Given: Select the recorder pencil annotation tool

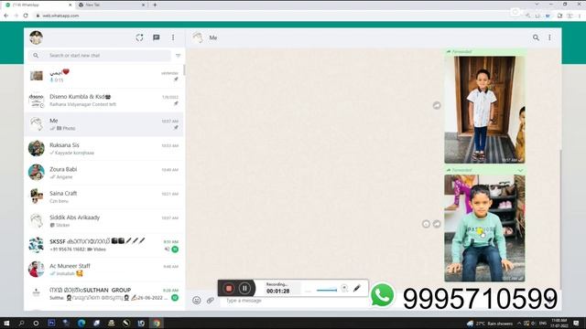Looking at the screenshot, I should (x=357, y=289).
